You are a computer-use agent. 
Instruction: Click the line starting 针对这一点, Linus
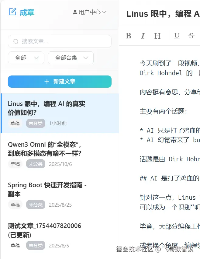click(x=170, y=198)
